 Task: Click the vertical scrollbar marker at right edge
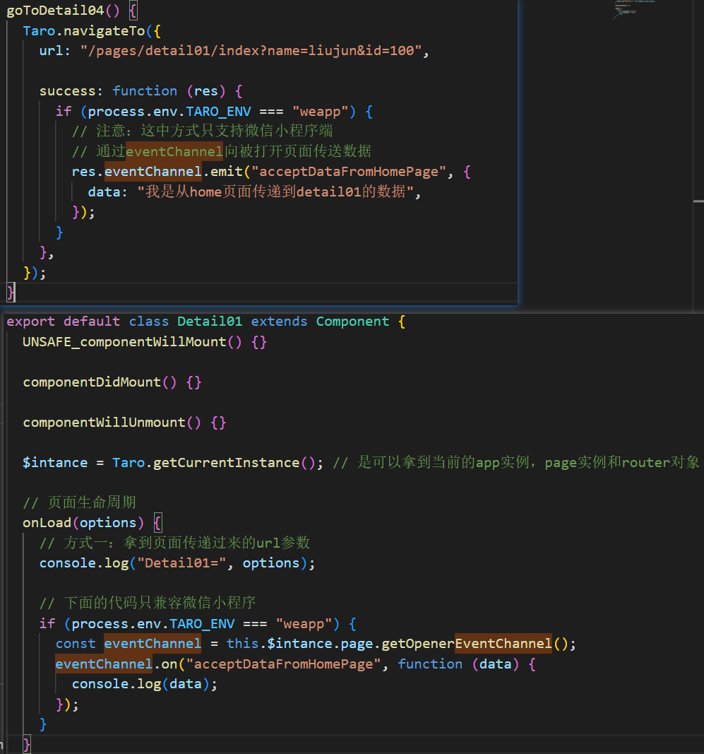point(699,201)
